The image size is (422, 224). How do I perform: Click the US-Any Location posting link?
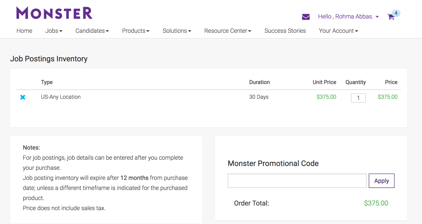(61, 97)
